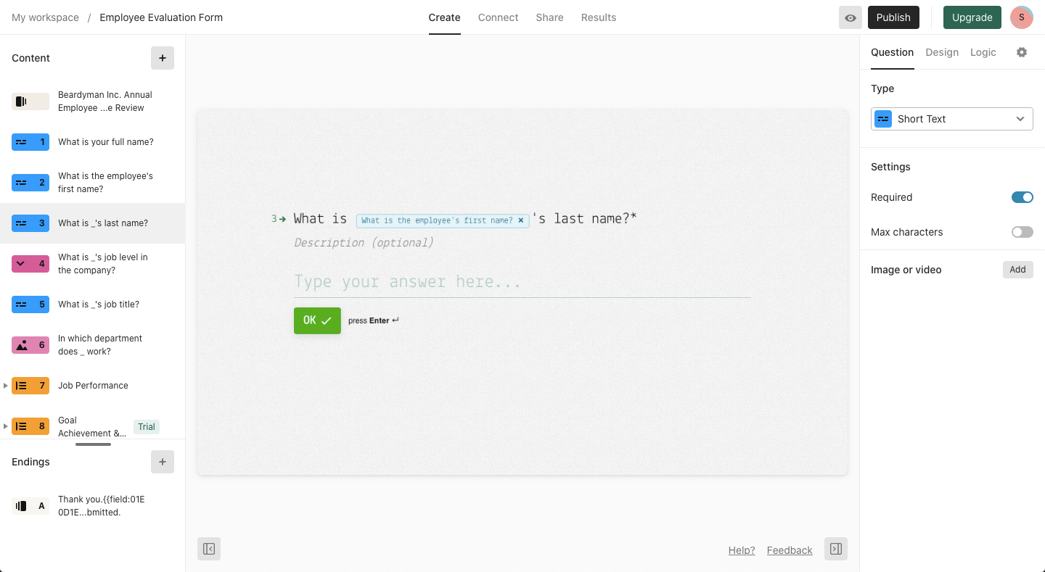Switch to the Design tab
The image size is (1045, 572).
point(942,52)
